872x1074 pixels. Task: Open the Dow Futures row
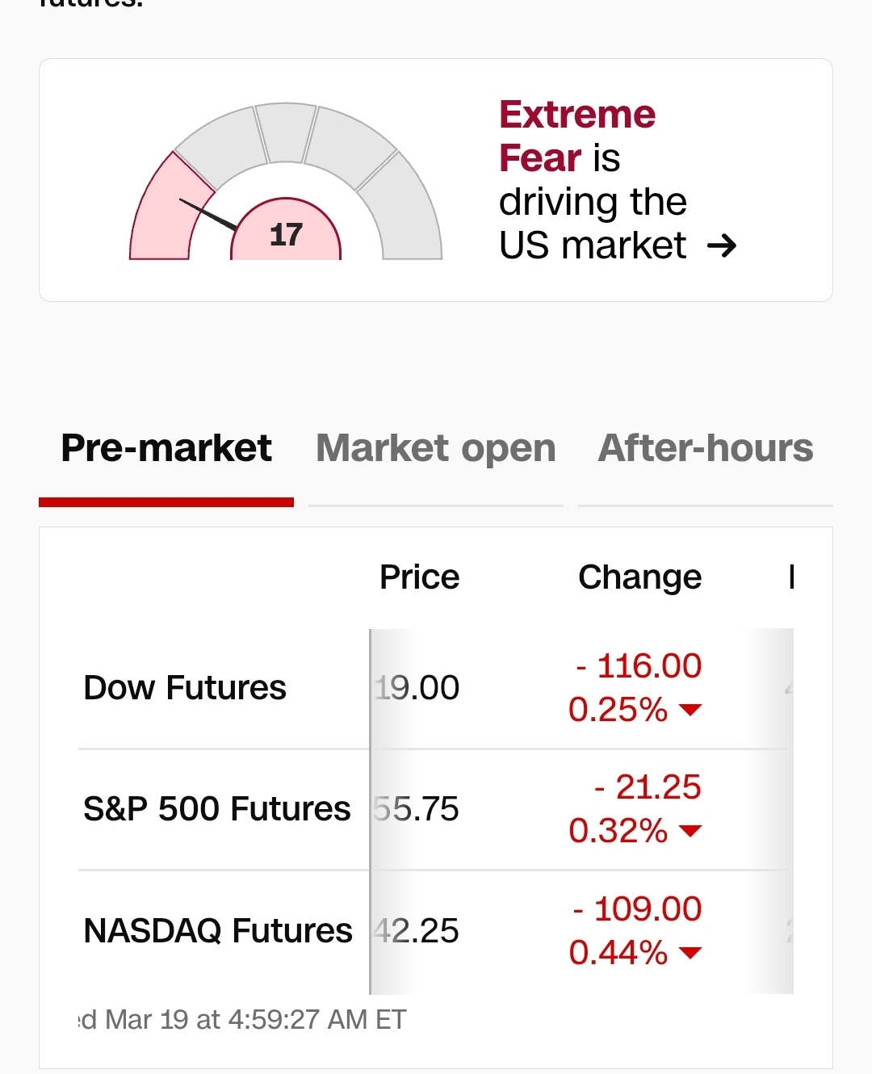coord(185,688)
